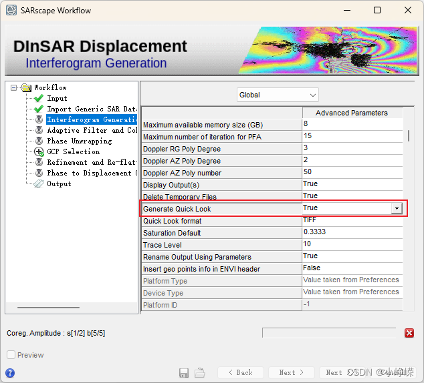Click the red cancel processing icon
The width and height of the screenshot is (424, 383).
pyautogui.click(x=409, y=333)
